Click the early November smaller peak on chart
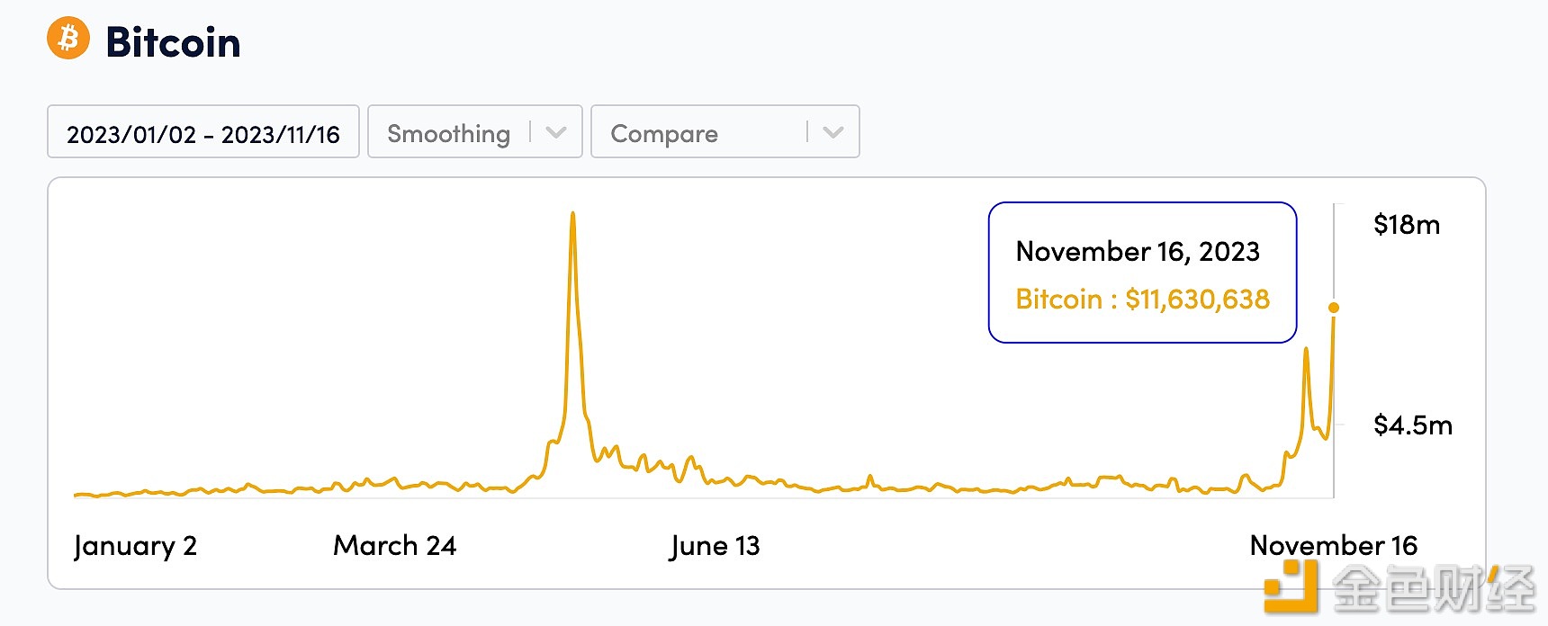Image resolution: width=1548 pixels, height=626 pixels. click(1306, 349)
